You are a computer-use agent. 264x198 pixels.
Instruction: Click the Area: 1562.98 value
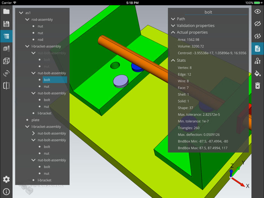click(189, 40)
